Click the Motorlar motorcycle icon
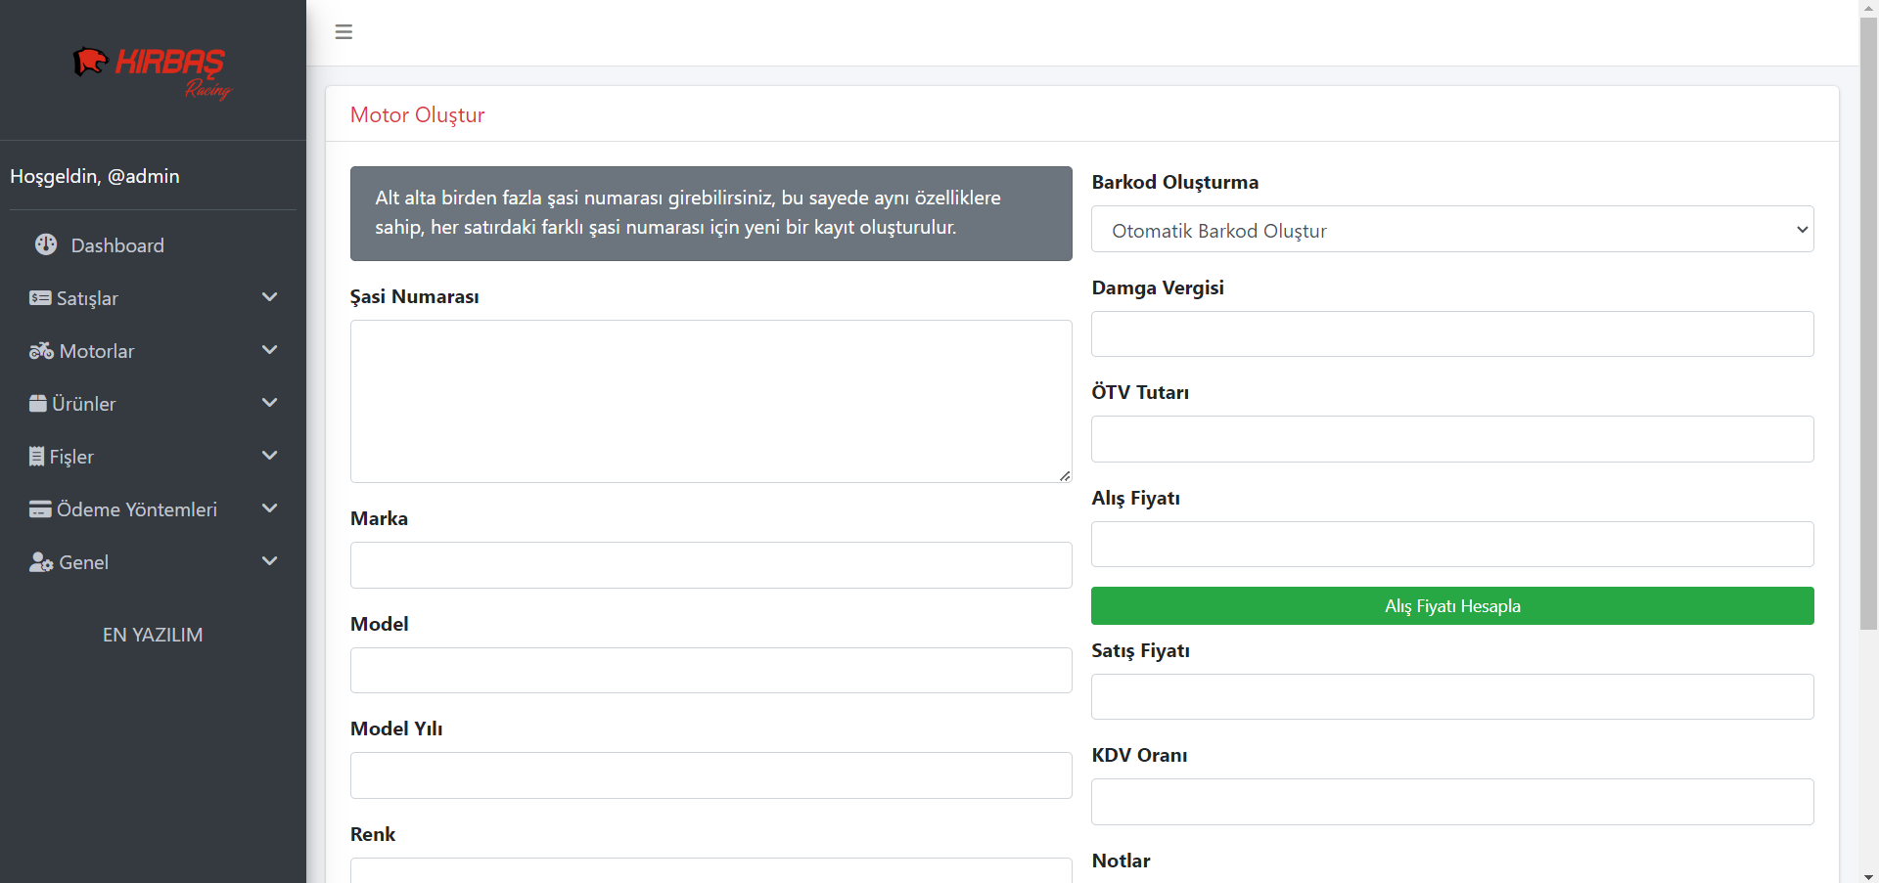This screenshot has height=883, width=1879. (x=41, y=351)
